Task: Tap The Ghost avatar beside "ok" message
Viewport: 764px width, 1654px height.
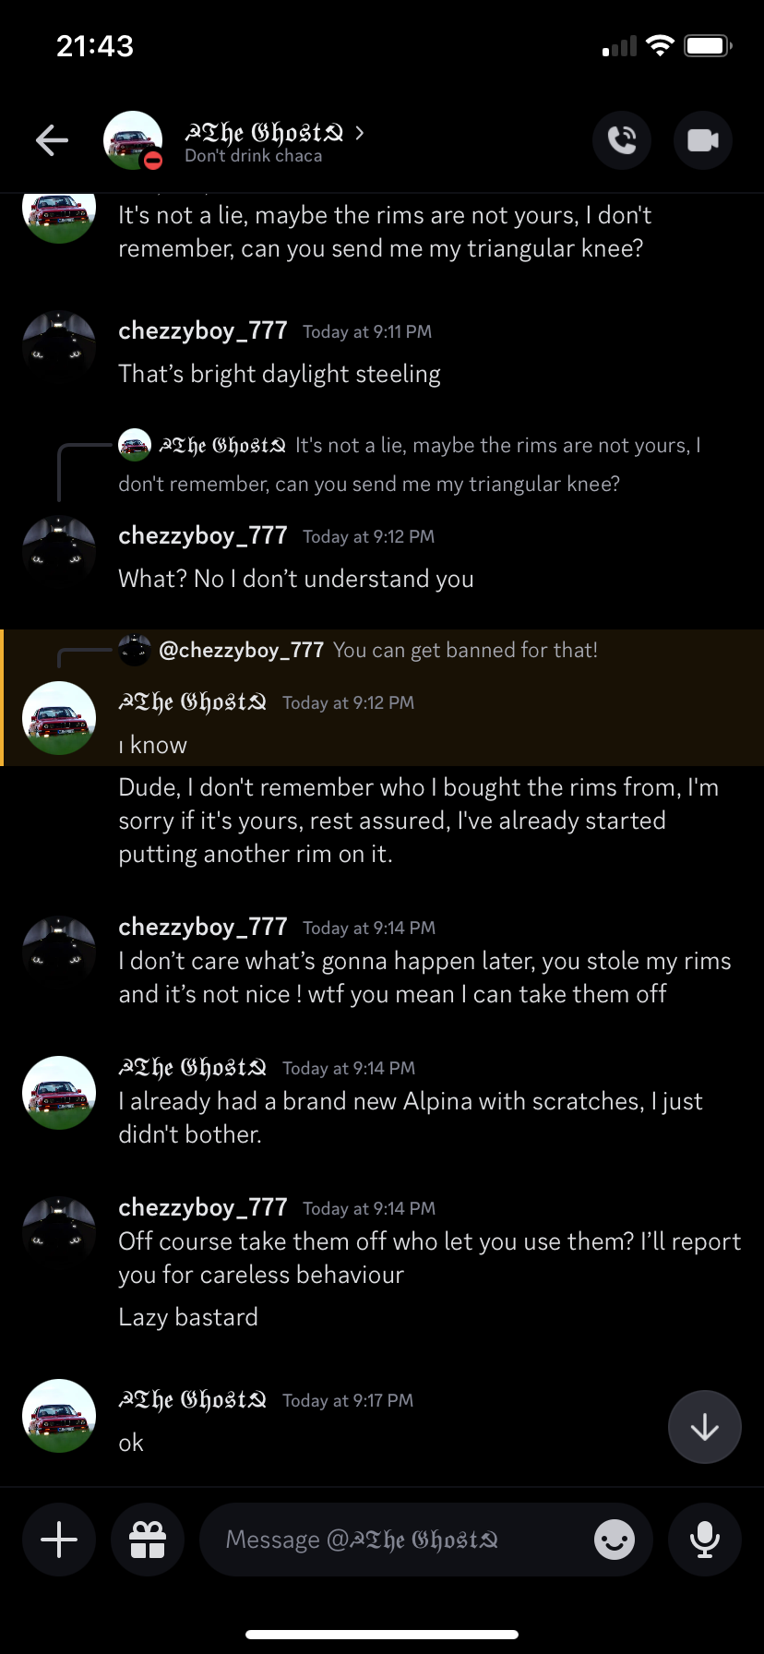Action: coord(59,1416)
